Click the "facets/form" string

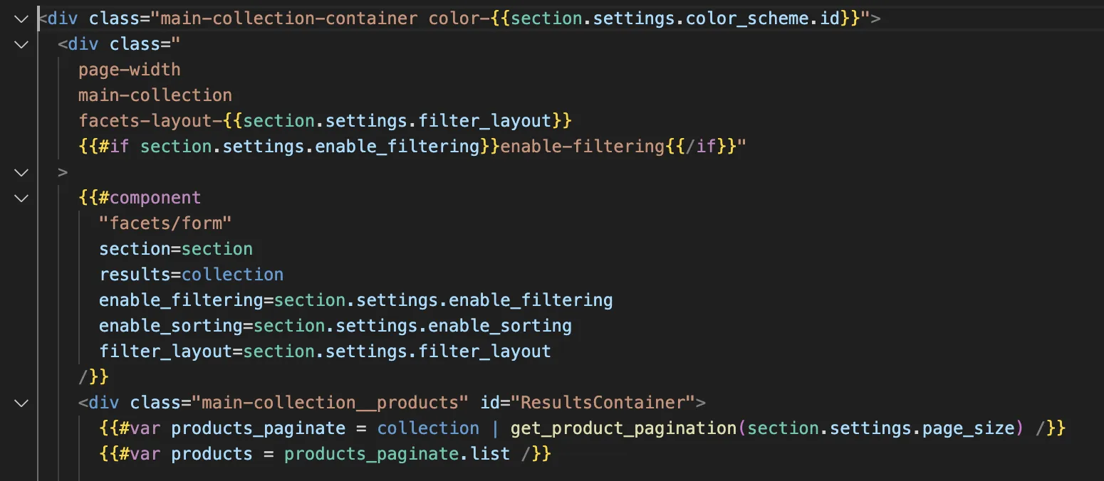coord(166,223)
